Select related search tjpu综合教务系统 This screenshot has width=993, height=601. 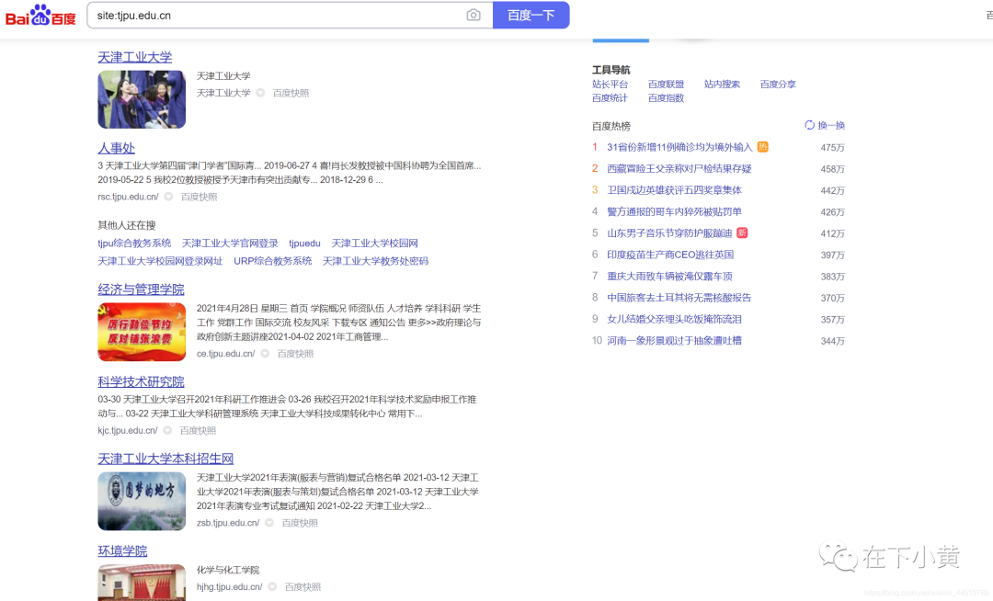pos(134,243)
